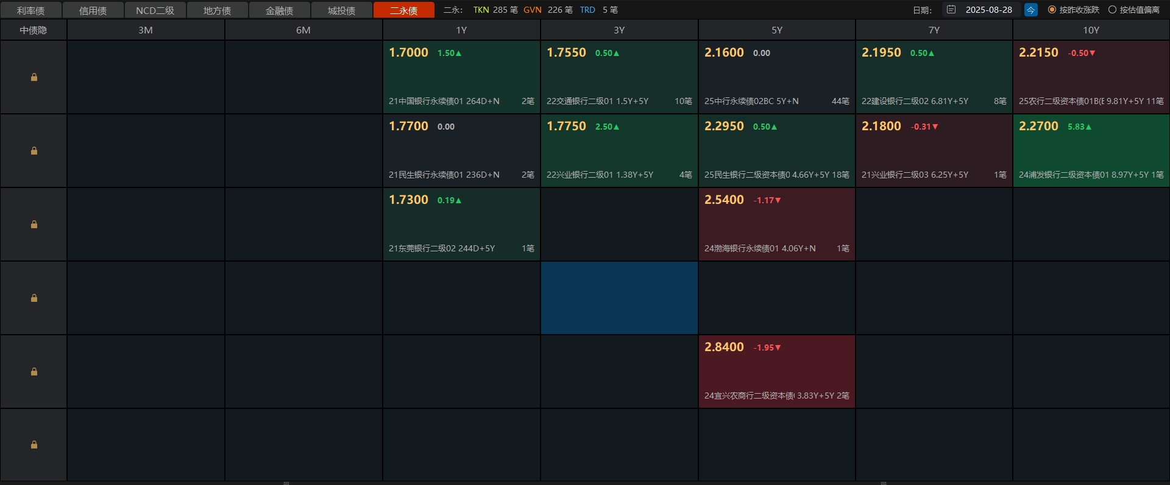
Task: Open the NCD二级 tab
Action: (x=155, y=10)
